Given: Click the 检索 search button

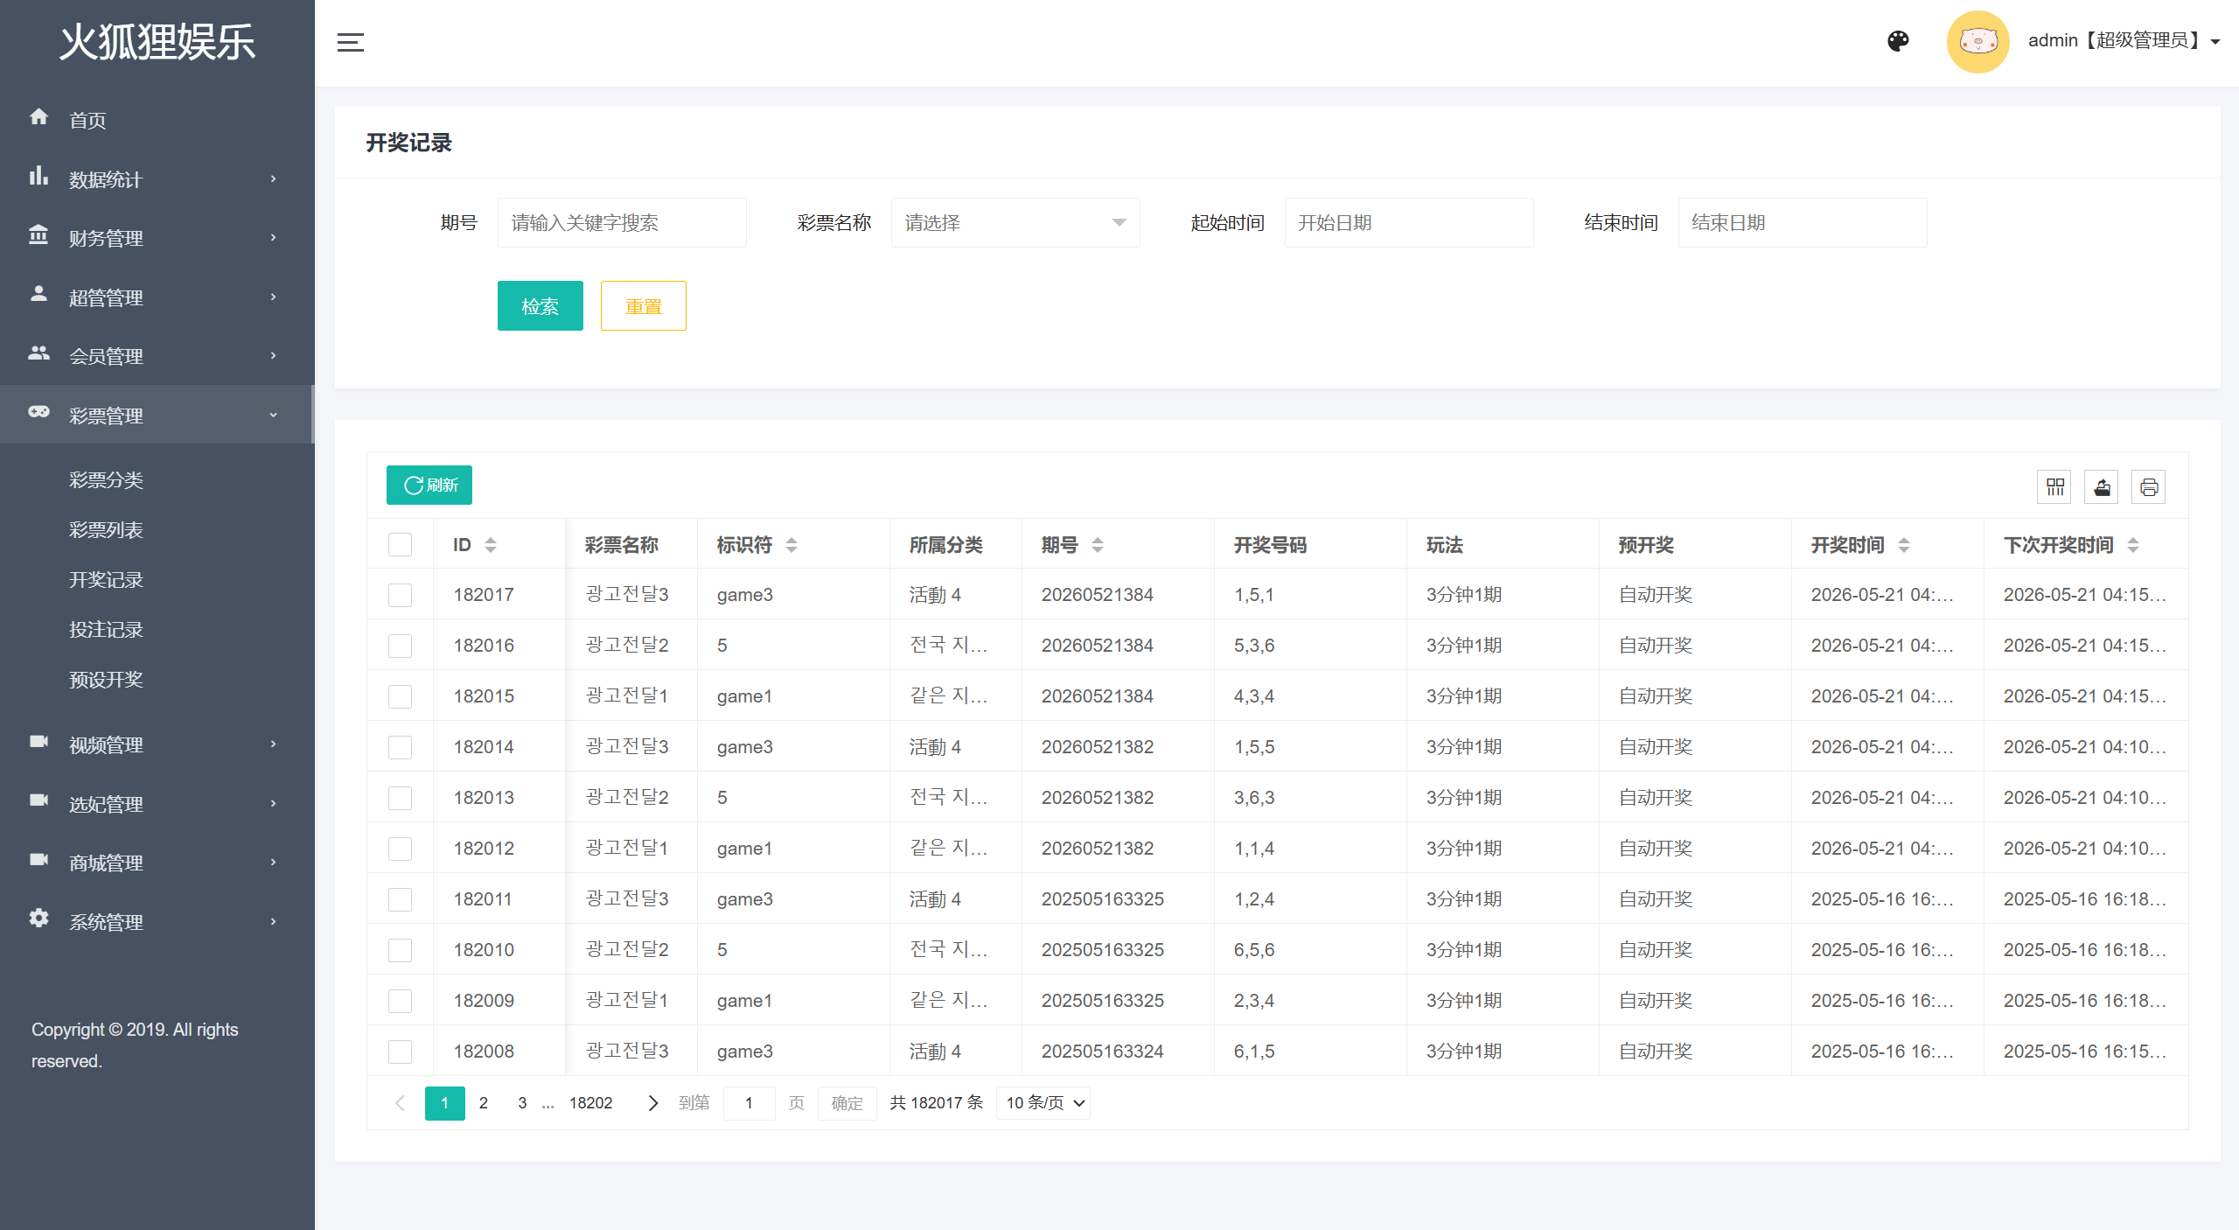Looking at the screenshot, I should click(x=540, y=306).
